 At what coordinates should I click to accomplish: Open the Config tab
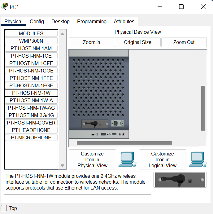[x=37, y=21]
